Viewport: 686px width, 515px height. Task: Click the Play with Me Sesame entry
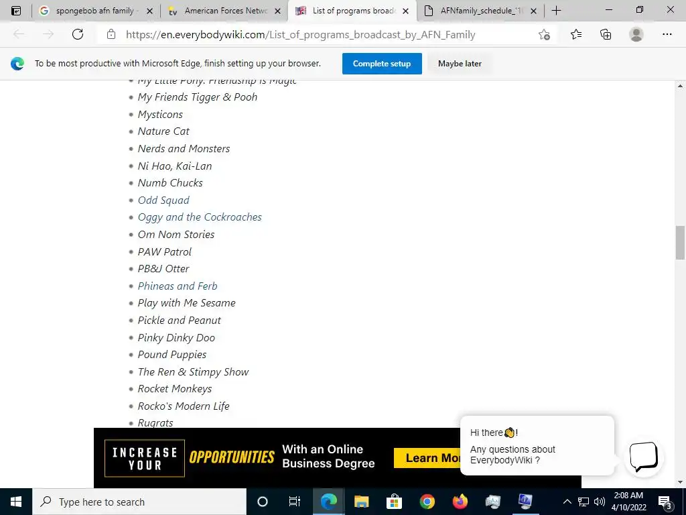coord(186,303)
